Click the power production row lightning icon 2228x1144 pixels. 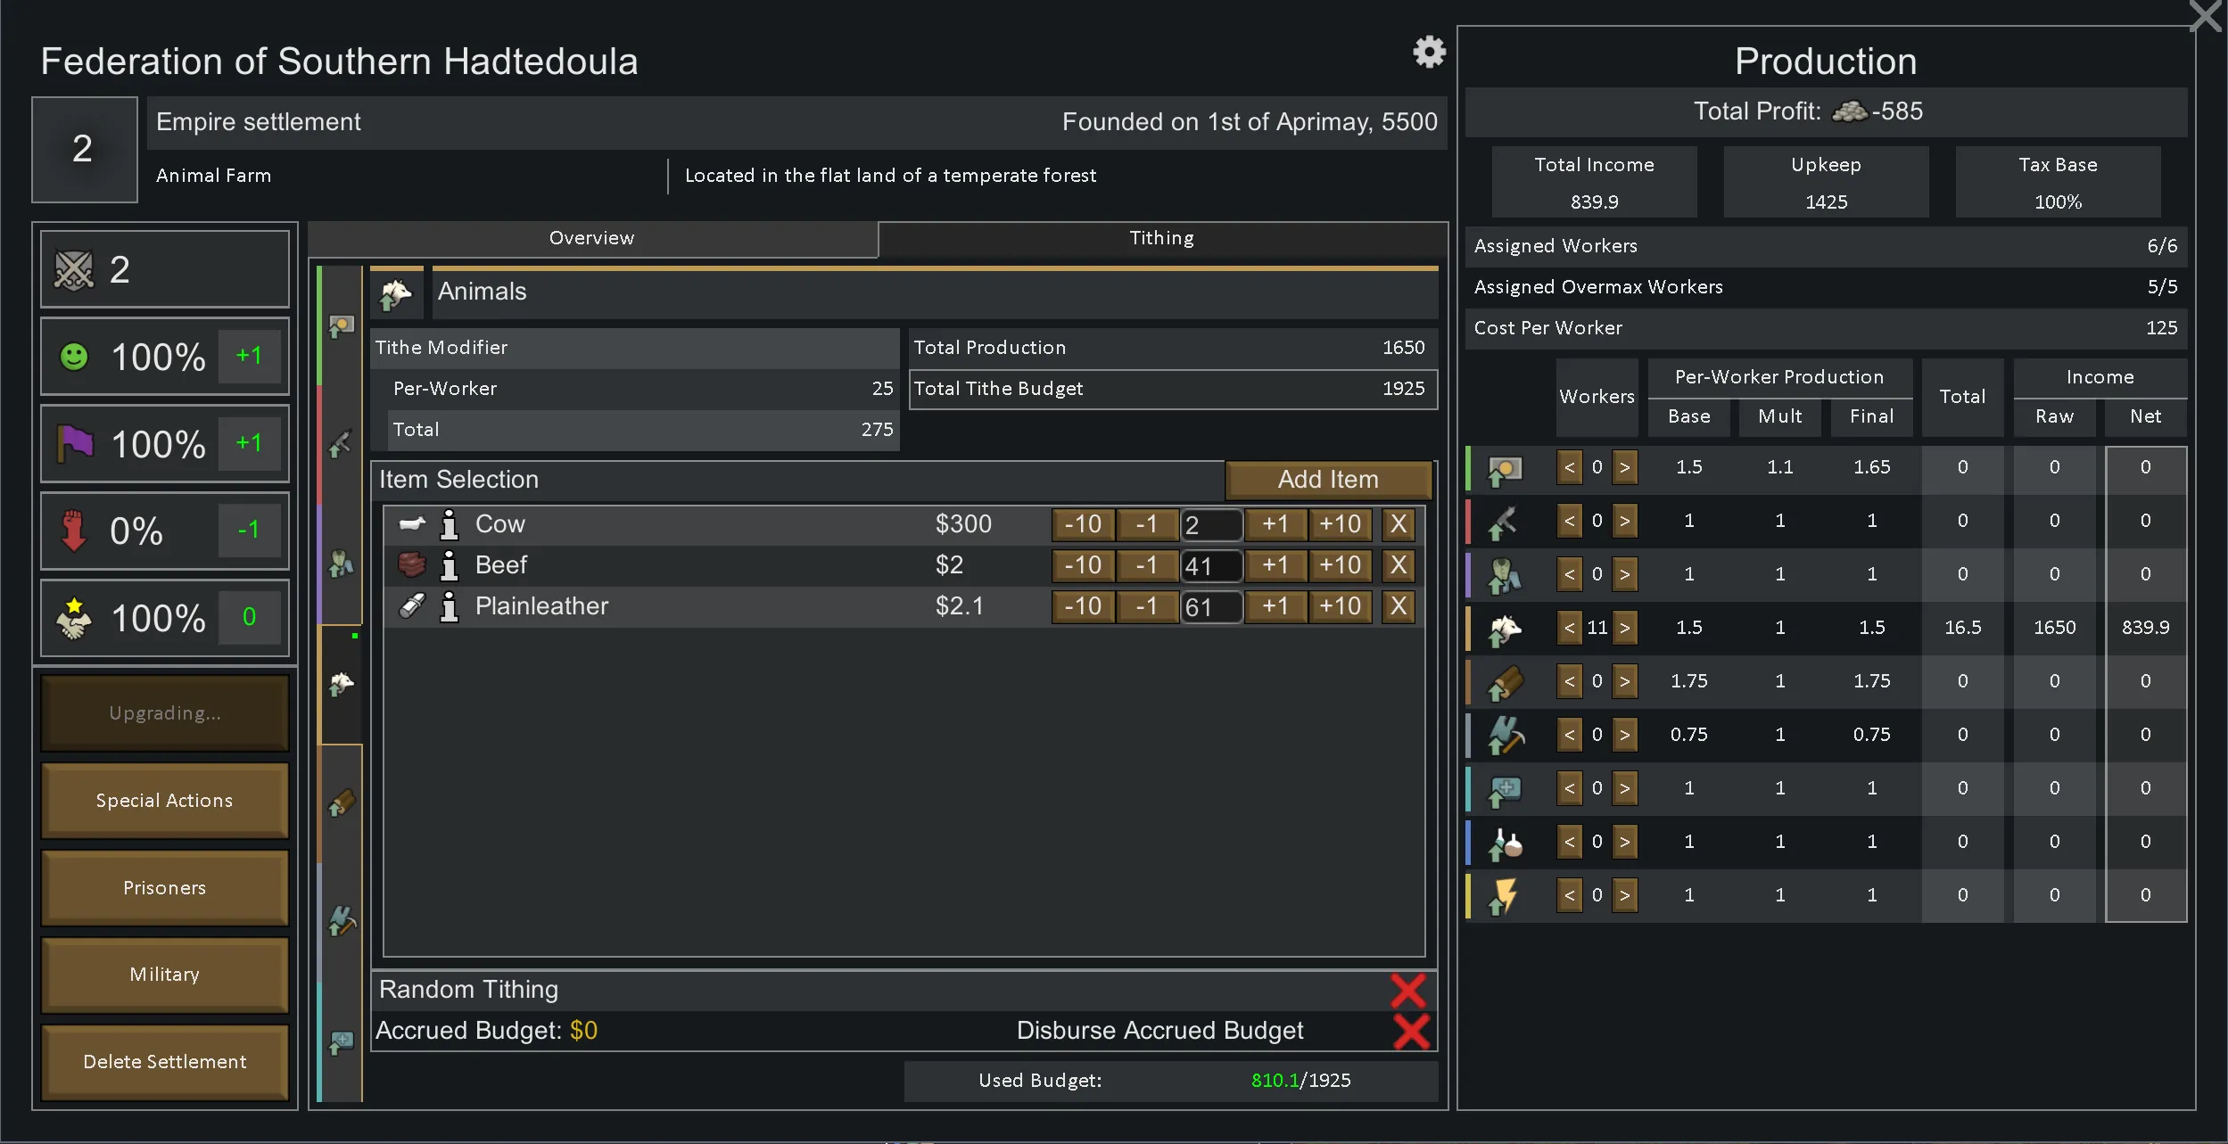click(1505, 895)
